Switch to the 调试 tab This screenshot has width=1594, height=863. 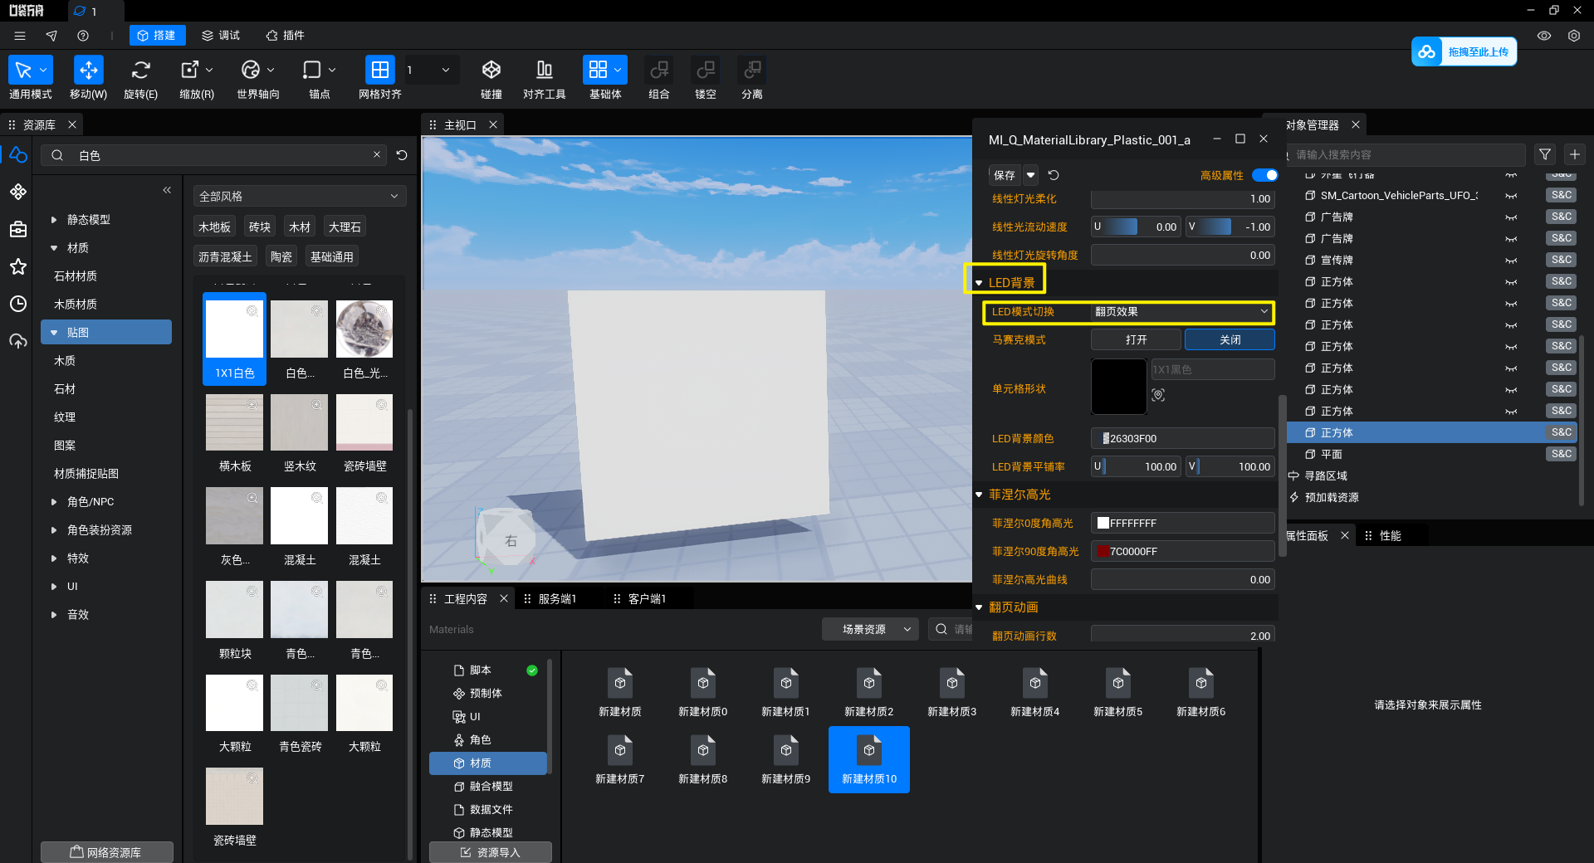click(221, 36)
